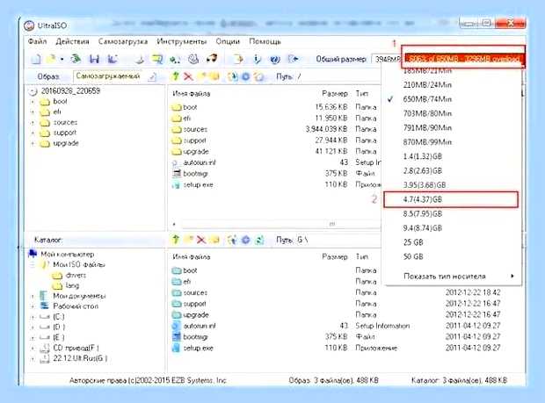545x403 pixels.
Task: Select the 703MB/80Min media size
Action: point(452,113)
